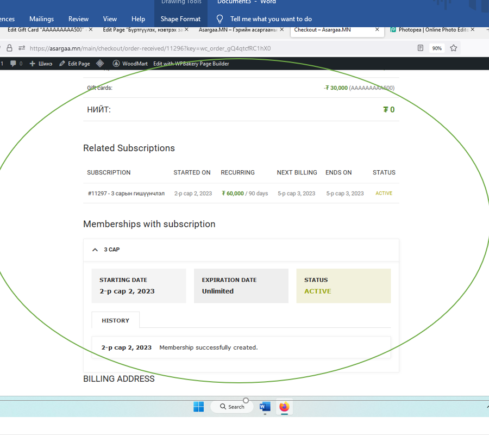
Task: Open Firefox from the taskbar
Action: (284, 407)
